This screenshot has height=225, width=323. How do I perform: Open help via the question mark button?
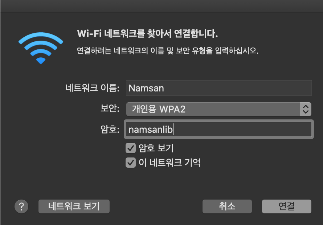pos(21,206)
